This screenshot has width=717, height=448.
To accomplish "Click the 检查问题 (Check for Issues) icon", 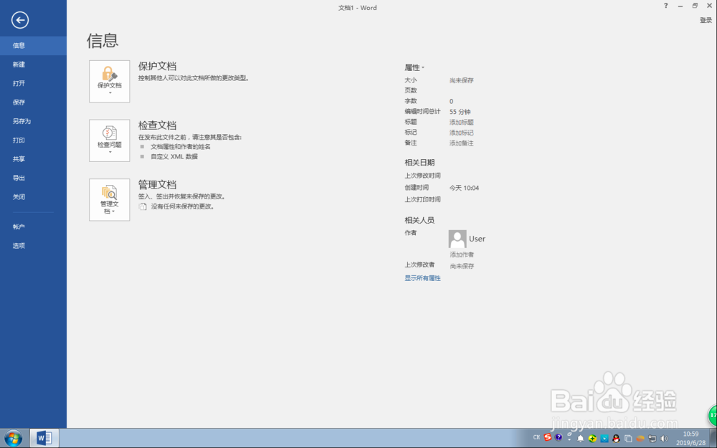I will click(x=109, y=136).
